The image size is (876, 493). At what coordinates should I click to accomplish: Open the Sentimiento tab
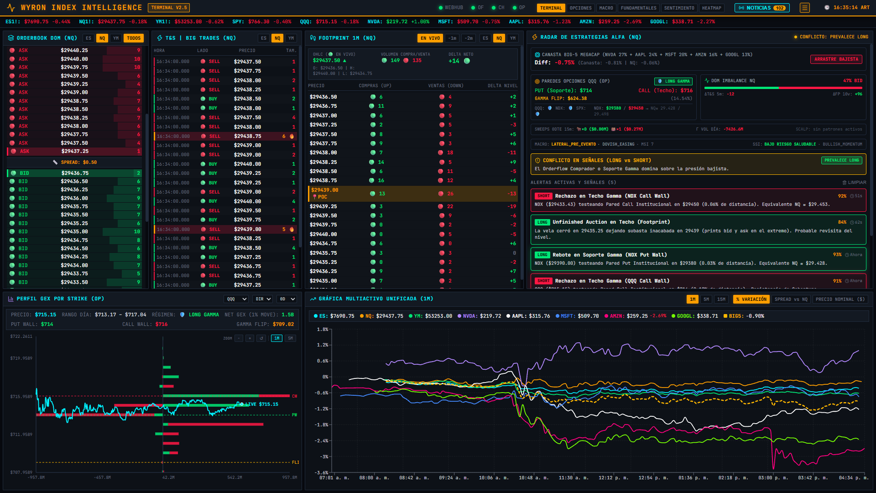(x=679, y=8)
